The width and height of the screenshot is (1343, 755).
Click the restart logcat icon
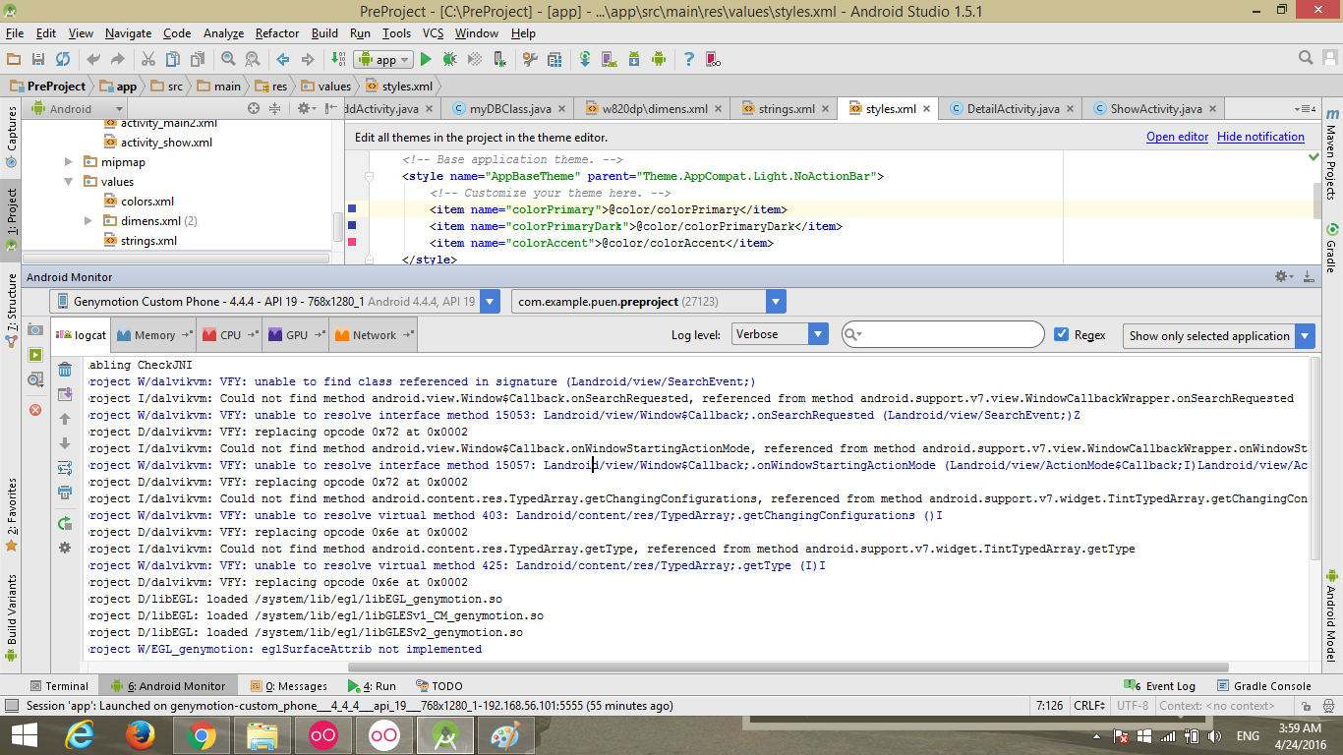[x=65, y=523]
